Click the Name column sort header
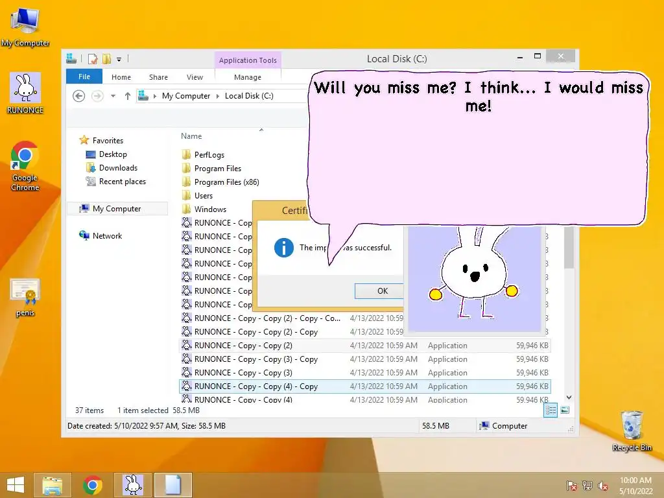The height and width of the screenshot is (498, 664). tap(191, 136)
